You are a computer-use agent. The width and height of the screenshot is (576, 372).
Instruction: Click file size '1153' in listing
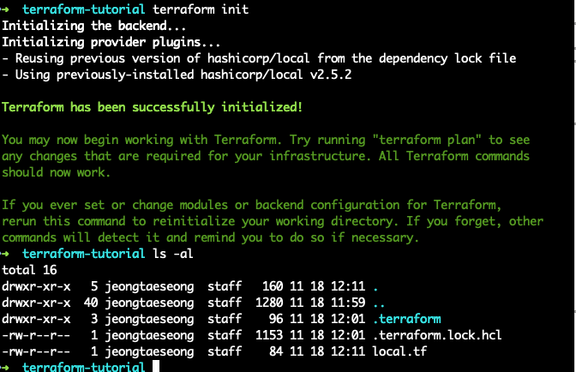[269, 335]
